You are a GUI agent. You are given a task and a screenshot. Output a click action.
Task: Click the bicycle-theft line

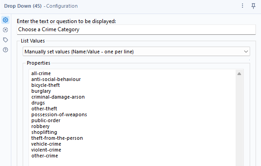click(x=45, y=85)
